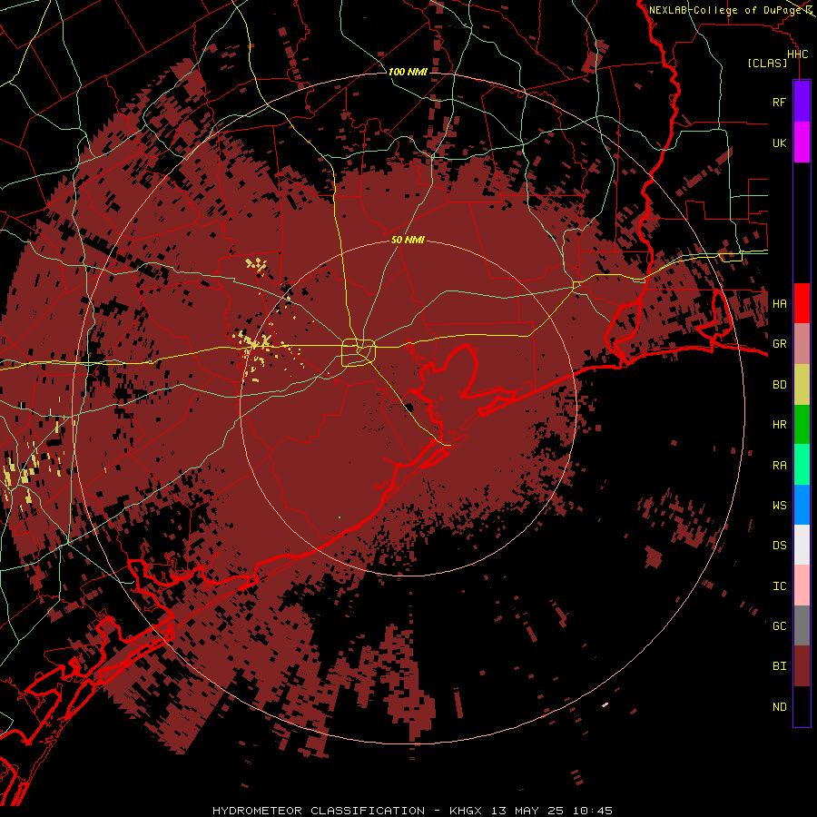817x817 pixels.
Task: Click the yellow highway loop at radar center
Action: [x=359, y=353]
